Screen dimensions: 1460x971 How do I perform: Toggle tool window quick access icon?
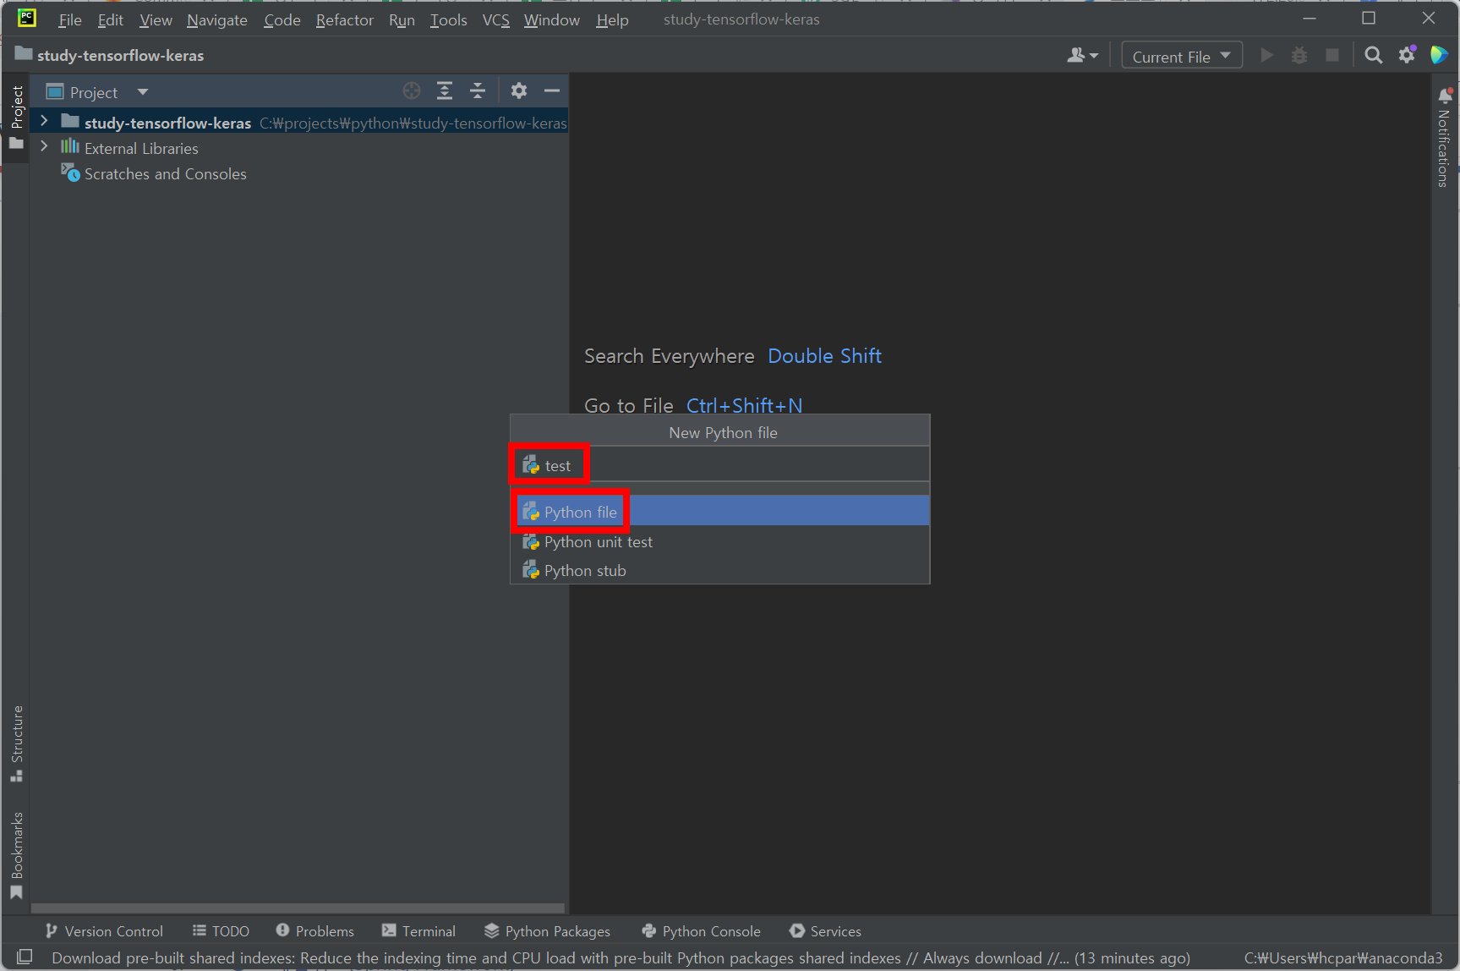pyautogui.click(x=25, y=957)
